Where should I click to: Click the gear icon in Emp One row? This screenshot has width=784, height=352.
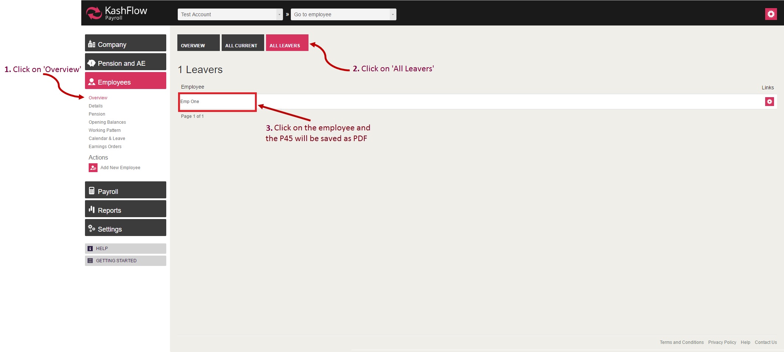pyautogui.click(x=769, y=102)
